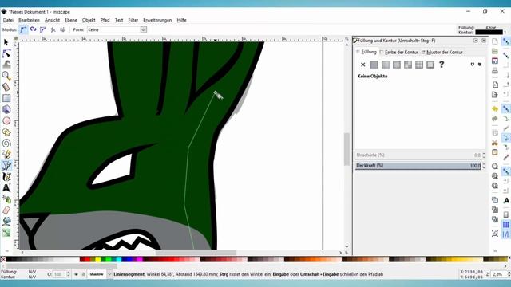Select the Ellipse circle tool
This screenshot has height=287, width=511.
(x=6, y=120)
